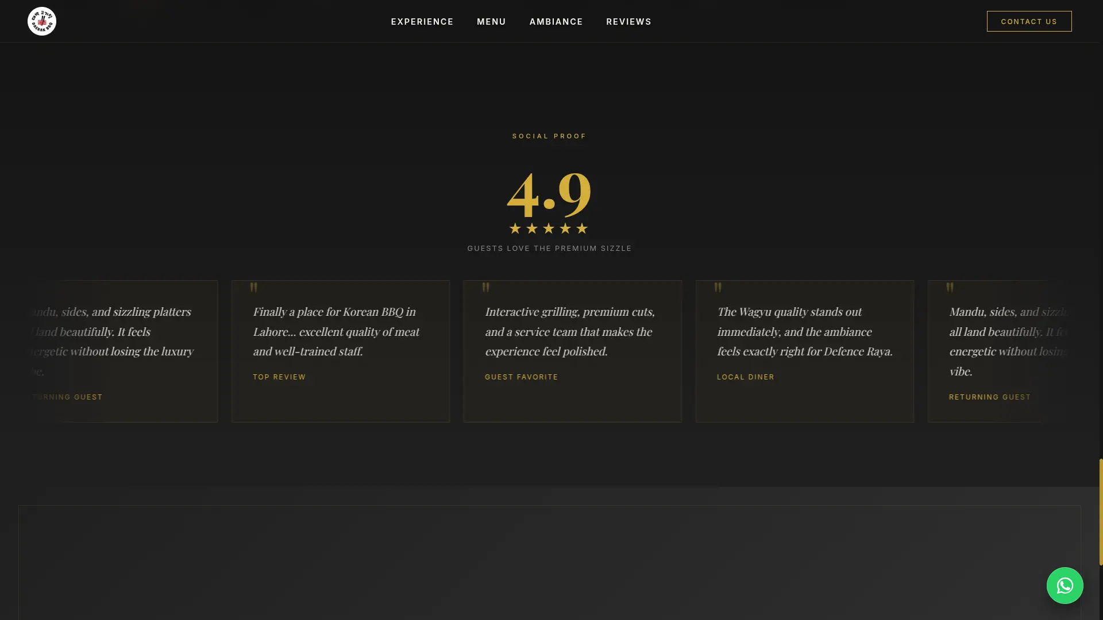Click the quote mark on the Local Diner card
This screenshot has height=620, width=1103.
pos(718,287)
